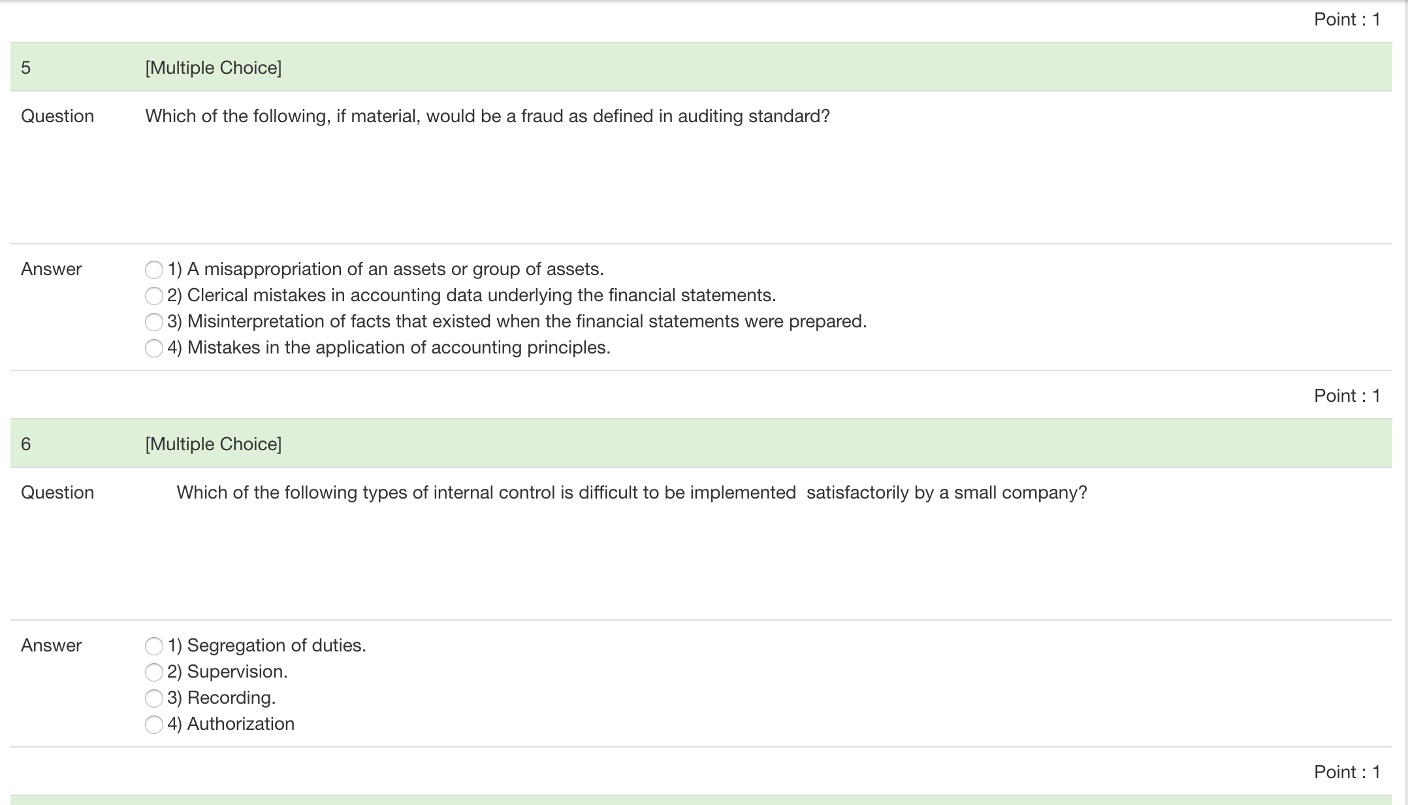This screenshot has width=1408, height=805.
Task: Click the Question label of question 6
Action: (58, 492)
